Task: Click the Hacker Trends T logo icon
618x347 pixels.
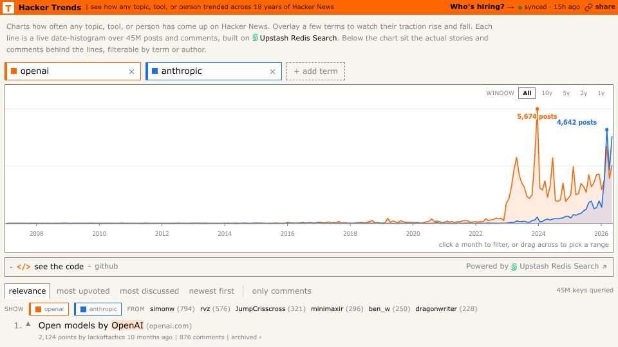Action: point(8,7)
